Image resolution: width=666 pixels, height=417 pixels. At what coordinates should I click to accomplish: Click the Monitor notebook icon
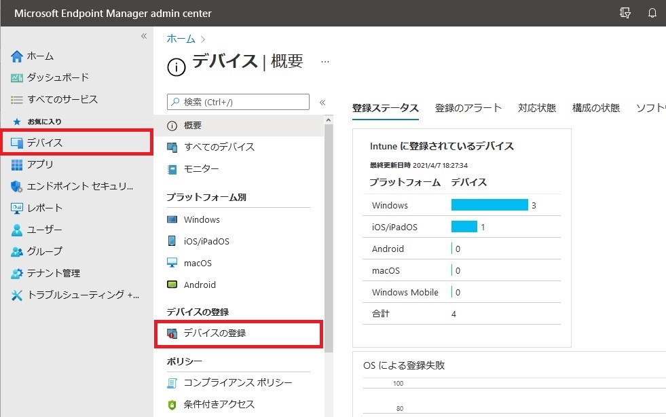[x=172, y=169]
